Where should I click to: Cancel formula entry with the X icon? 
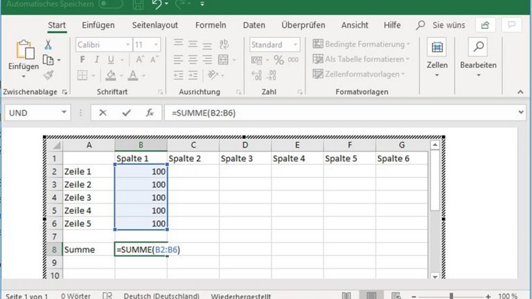click(x=103, y=113)
